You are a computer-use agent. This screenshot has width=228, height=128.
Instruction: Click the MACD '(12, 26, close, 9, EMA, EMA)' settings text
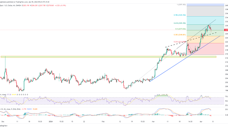11,109
